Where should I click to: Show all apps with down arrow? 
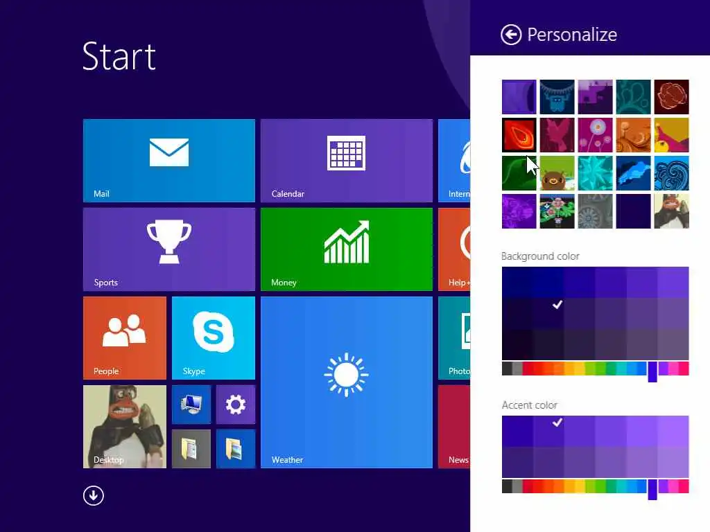pos(94,495)
